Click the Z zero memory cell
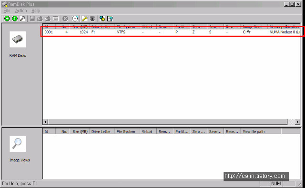This screenshot has width=305, height=188. pos(193,32)
